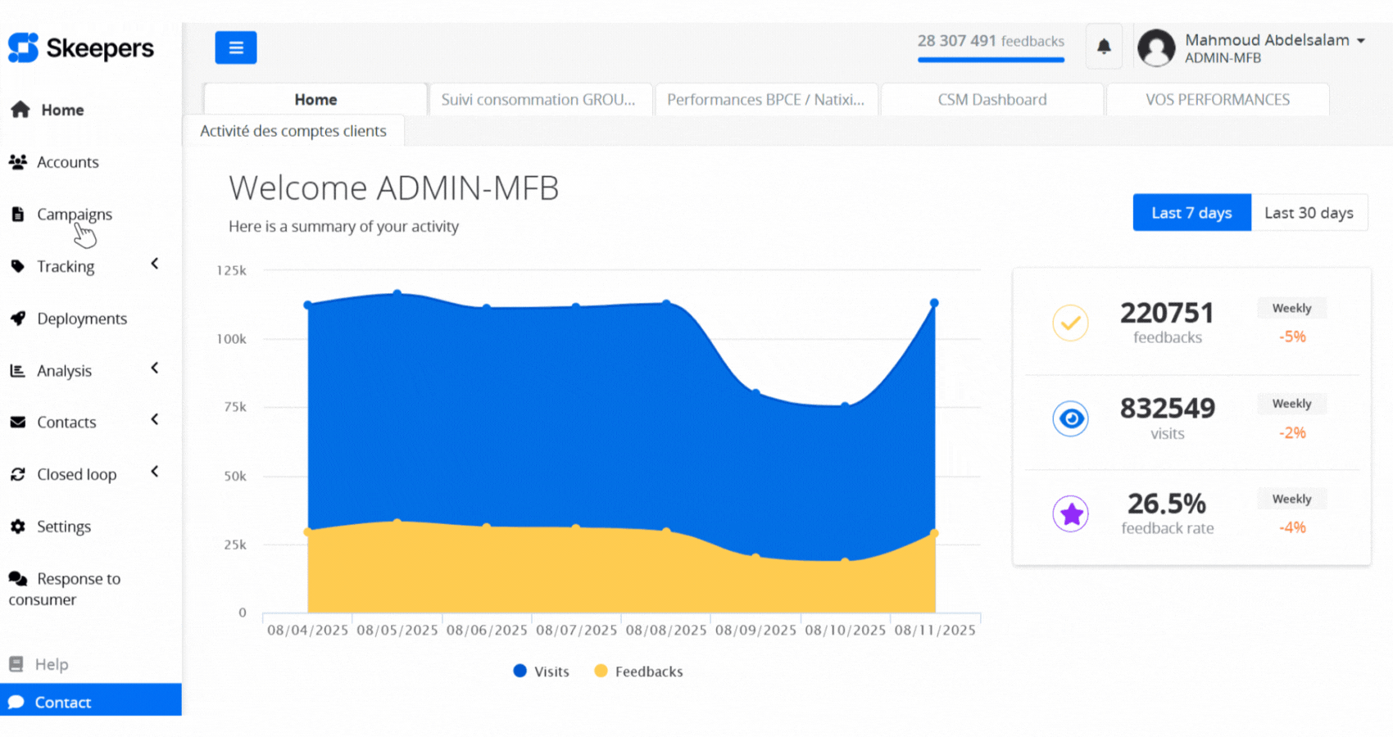The width and height of the screenshot is (1393, 737).
Task: Click the Closed loop refresh icon
Action: point(17,474)
